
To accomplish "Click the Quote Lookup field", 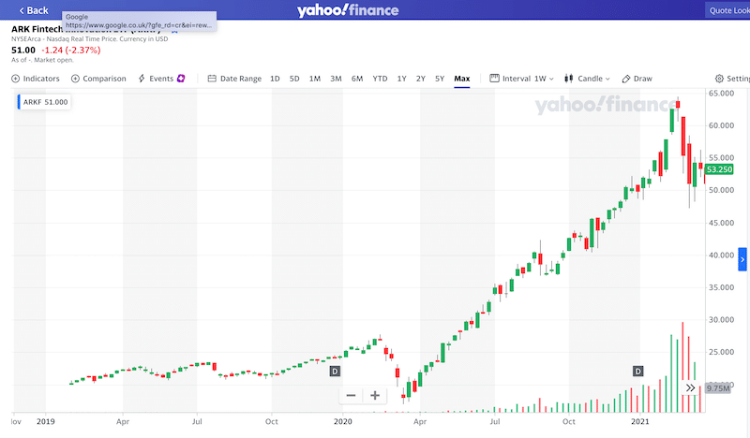I will (x=727, y=10).
